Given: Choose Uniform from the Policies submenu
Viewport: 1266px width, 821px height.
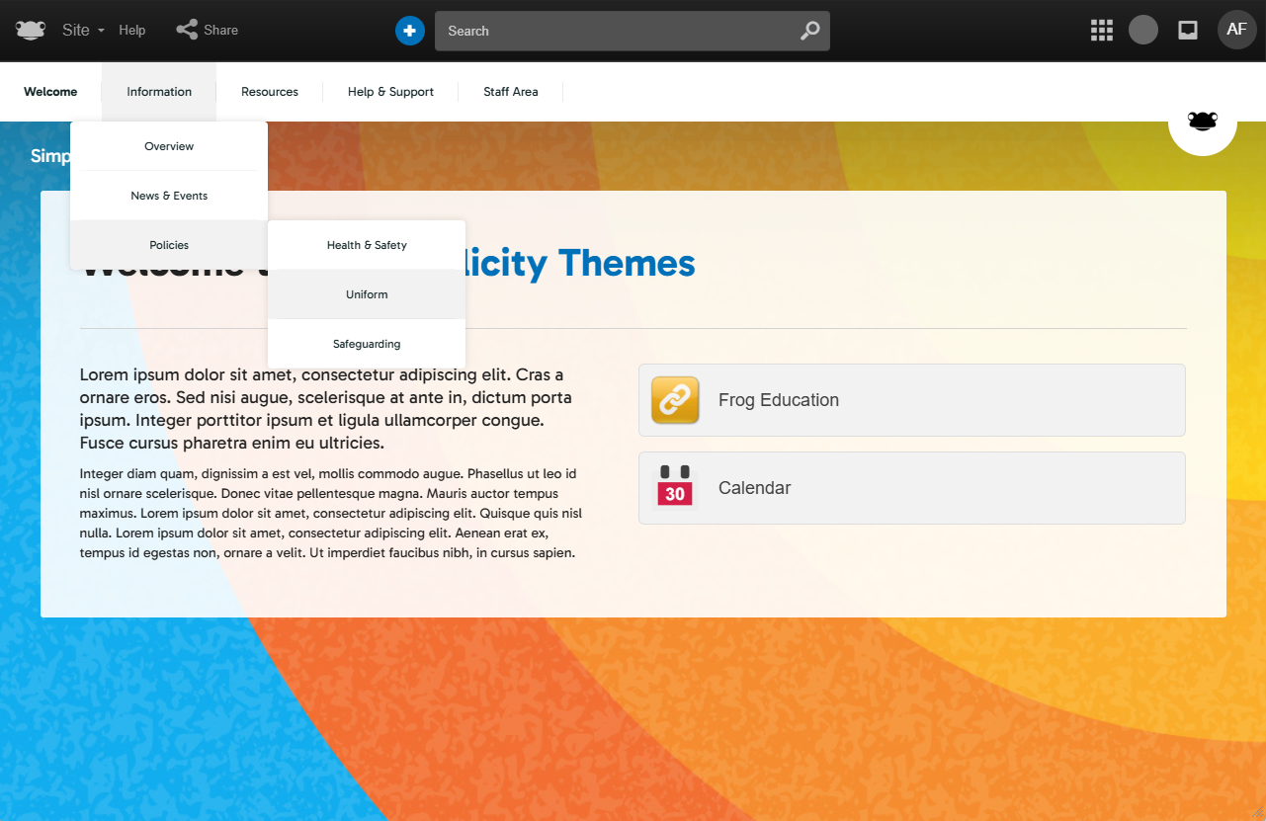Looking at the screenshot, I should (x=367, y=294).
